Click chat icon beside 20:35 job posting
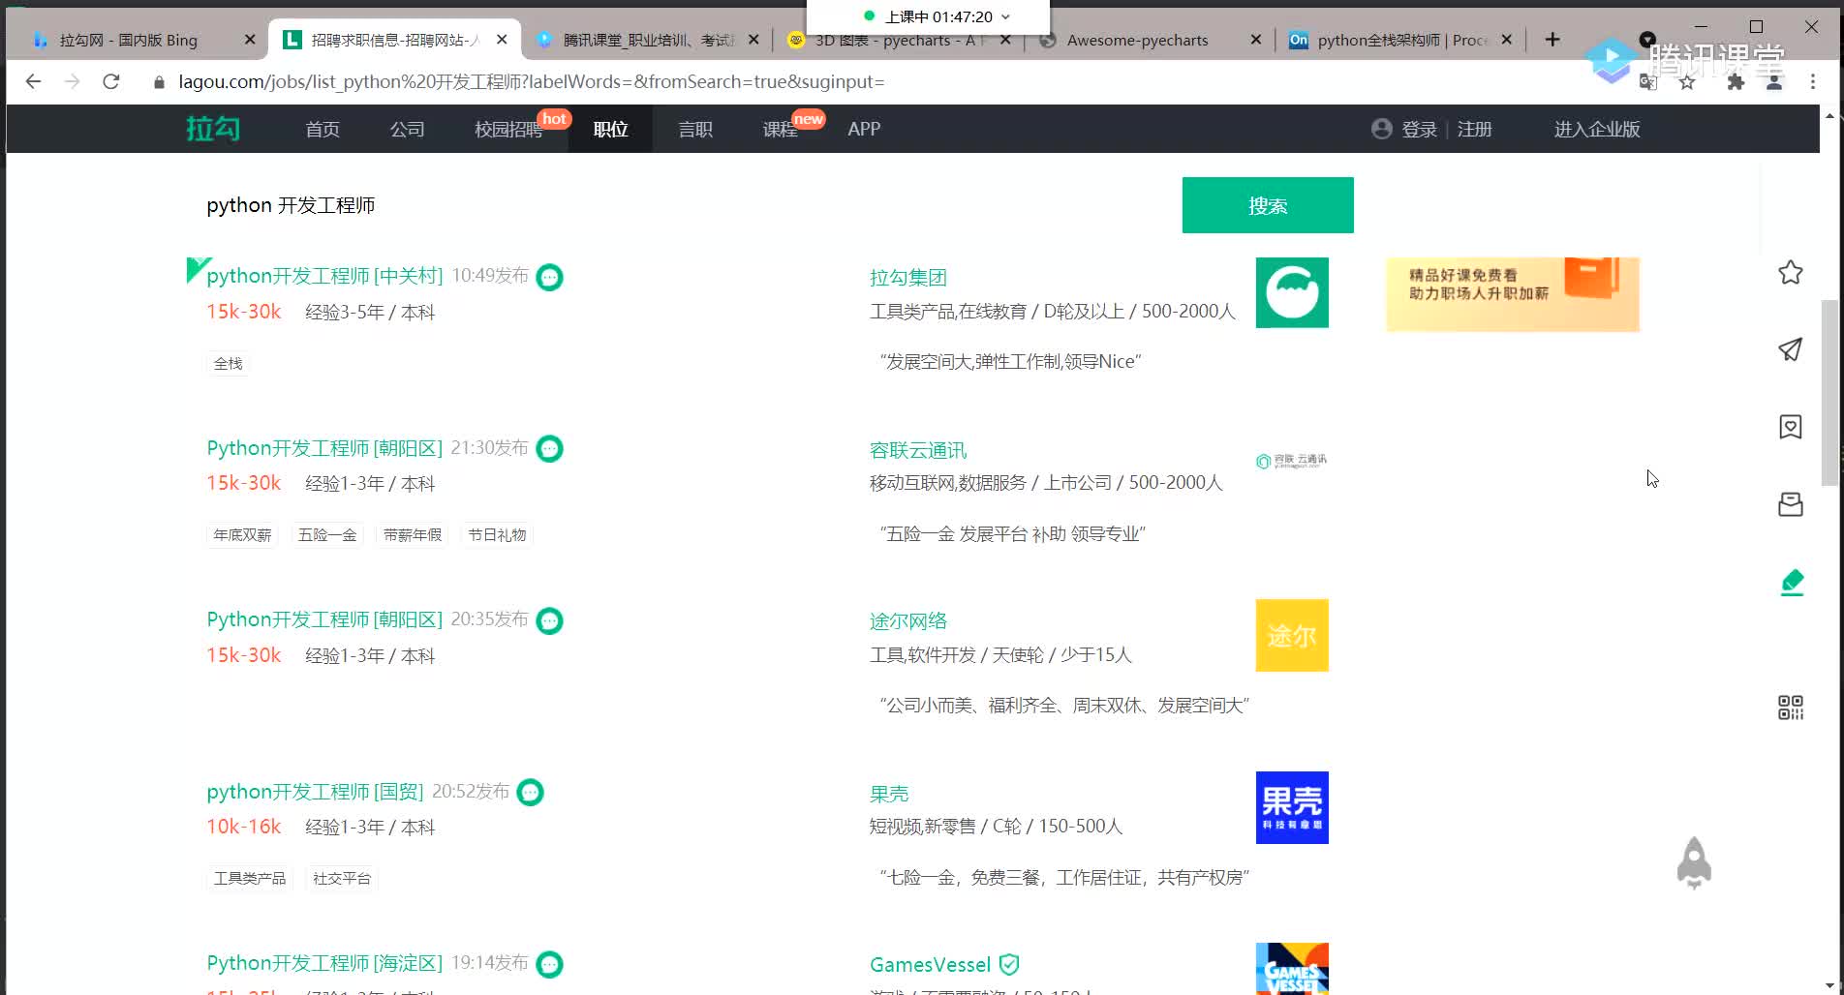The image size is (1844, 995). (x=549, y=620)
